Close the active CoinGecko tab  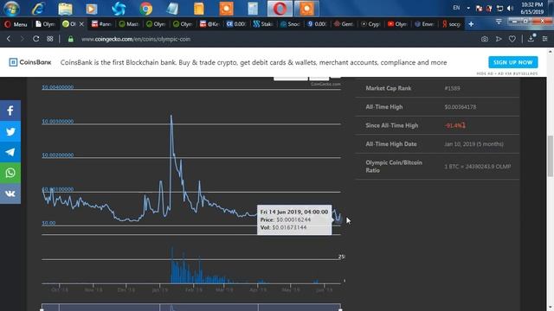click(81, 24)
